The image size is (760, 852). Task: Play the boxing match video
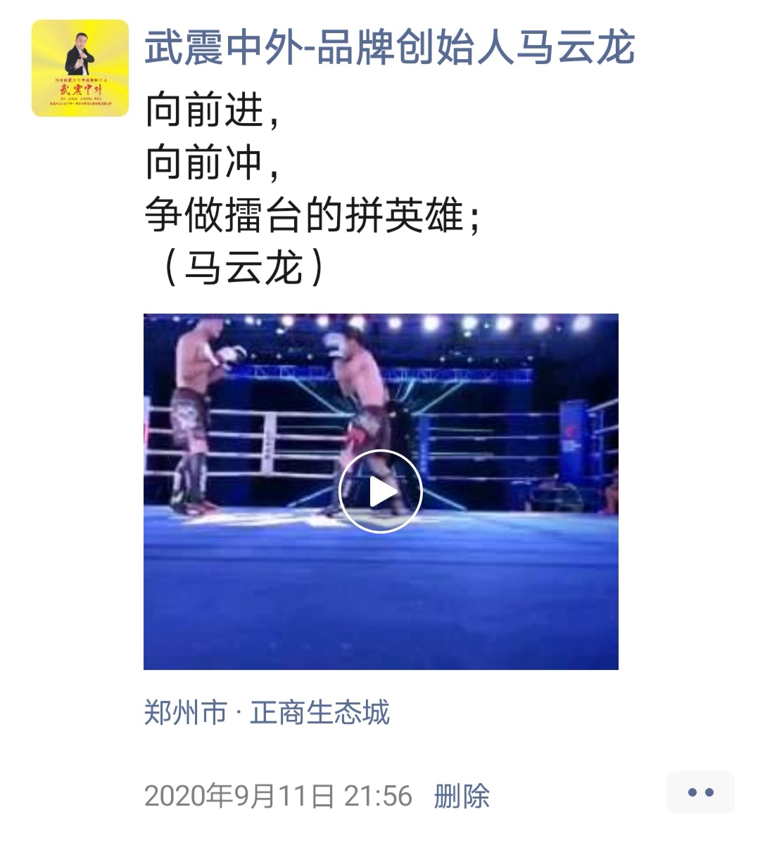(x=381, y=491)
